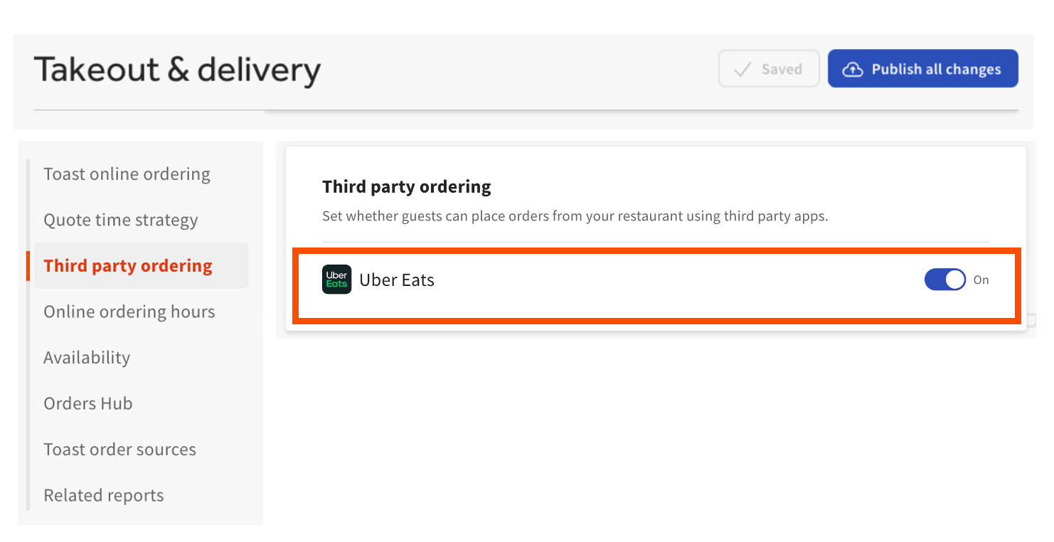1054x542 pixels.
Task: Open Availability settings
Action: click(86, 357)
